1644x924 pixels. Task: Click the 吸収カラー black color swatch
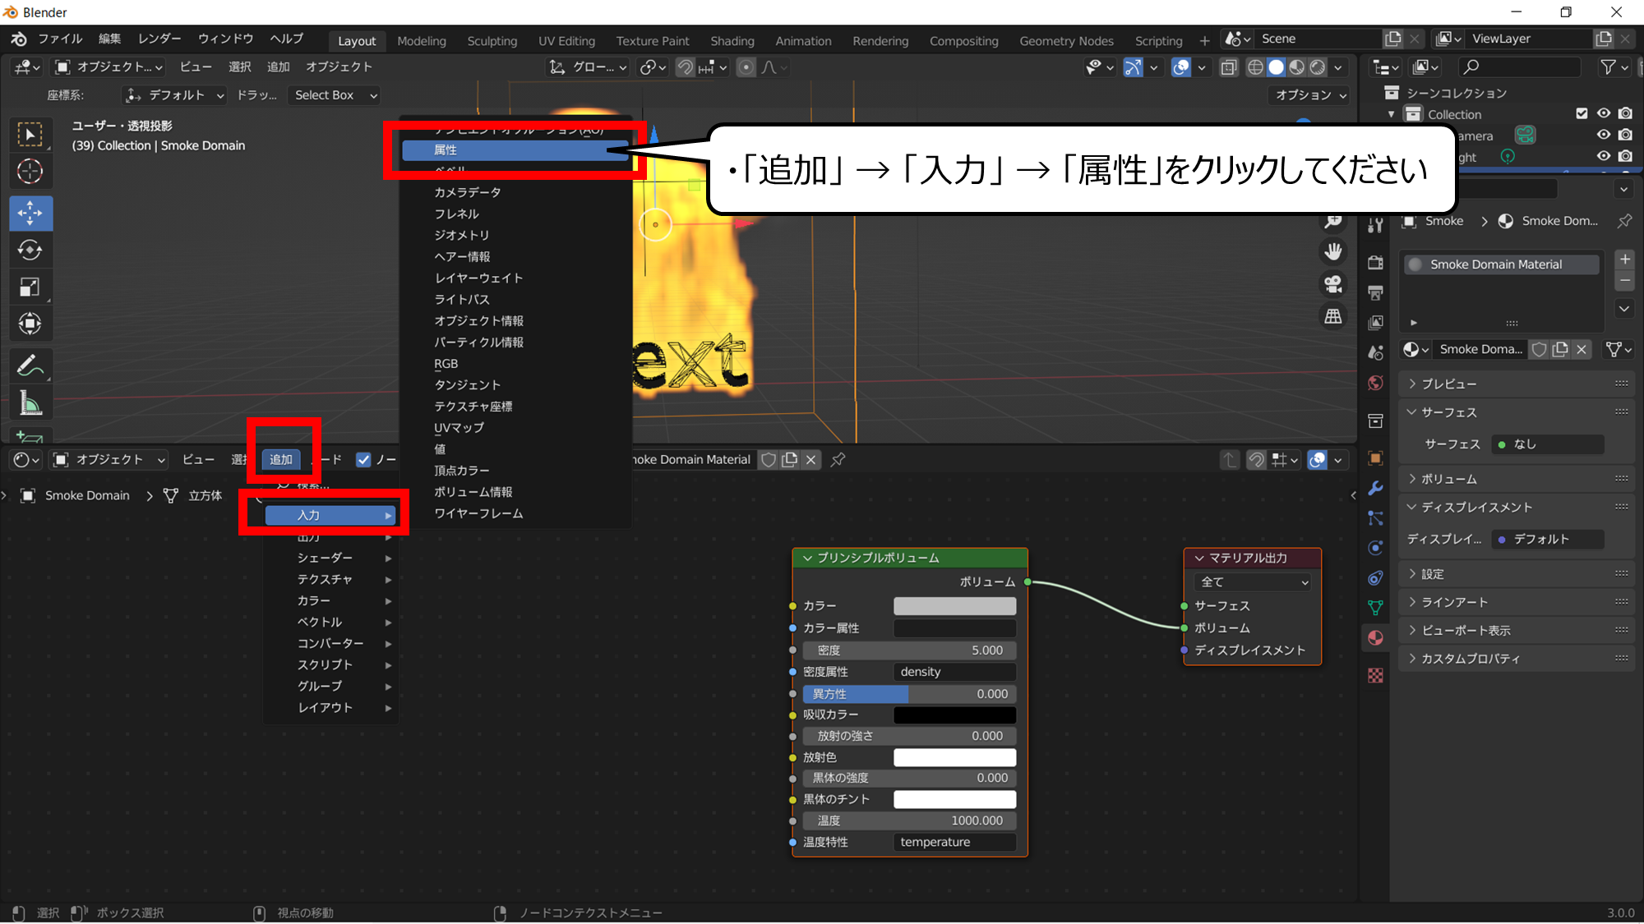[x=955, y=715]
